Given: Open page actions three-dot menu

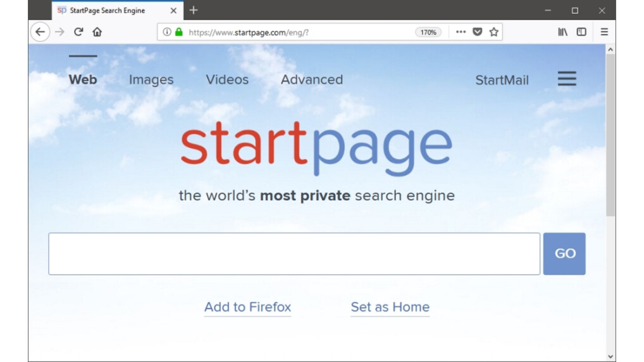Looking at the screenshot, I should 461,32.
